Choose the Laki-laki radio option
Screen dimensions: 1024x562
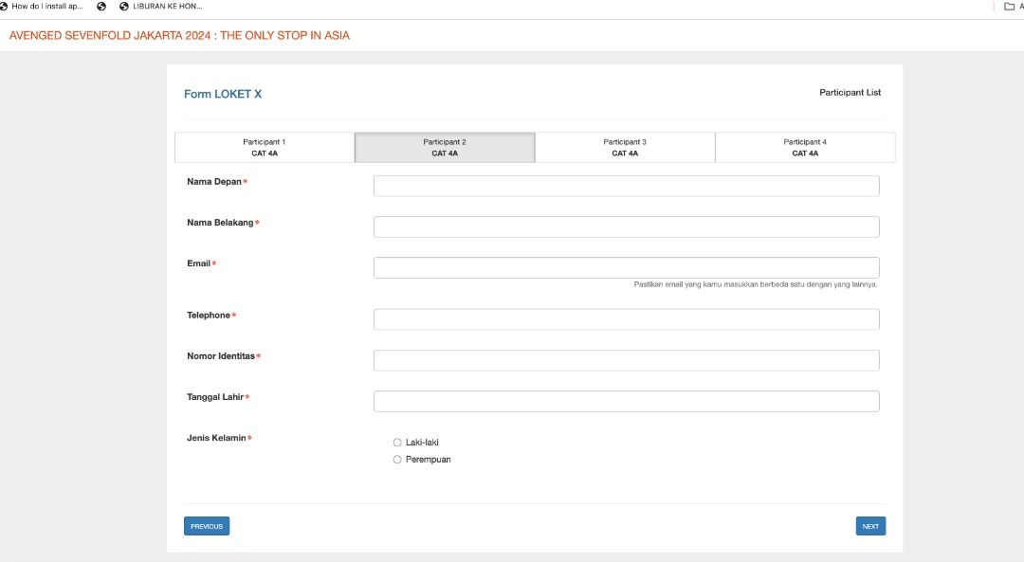pos(397,443)
